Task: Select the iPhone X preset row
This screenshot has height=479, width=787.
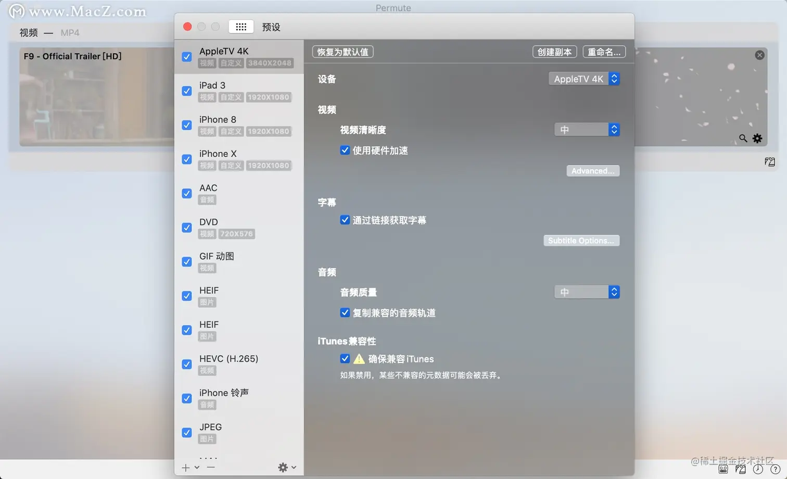Action: click(x=239, y=159)
